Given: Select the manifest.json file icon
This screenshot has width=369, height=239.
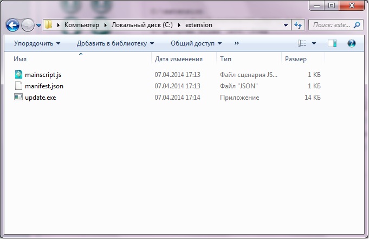Looking at the screenshot, I should [18, 86].
